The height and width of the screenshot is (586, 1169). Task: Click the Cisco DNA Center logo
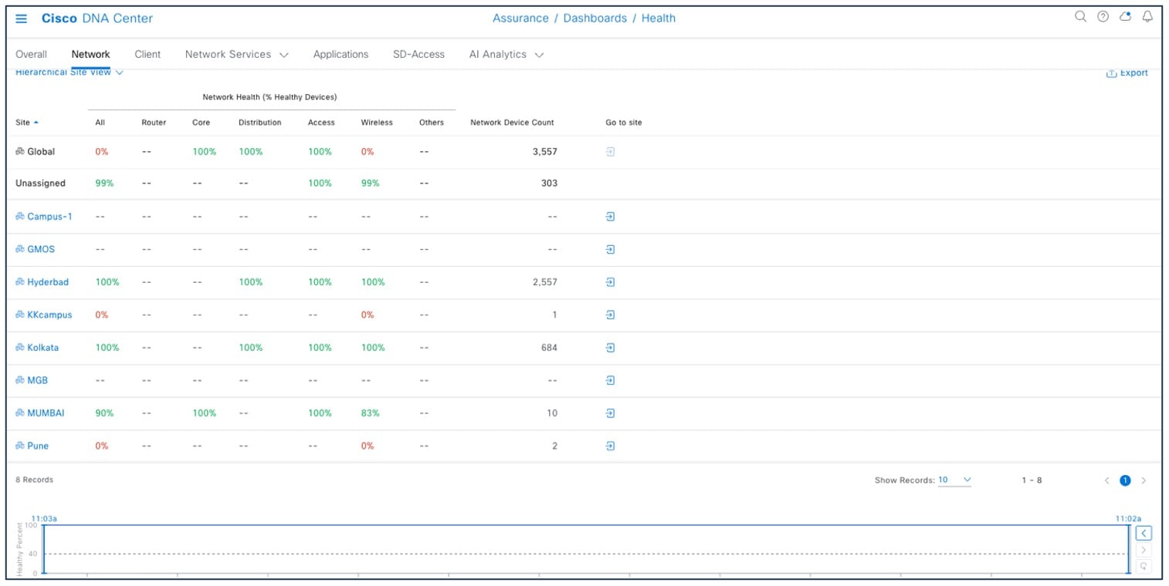[97, 19]
